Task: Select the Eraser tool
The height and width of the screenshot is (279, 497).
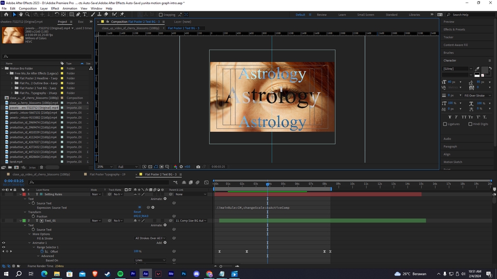Action: click(x=106, y=14)
